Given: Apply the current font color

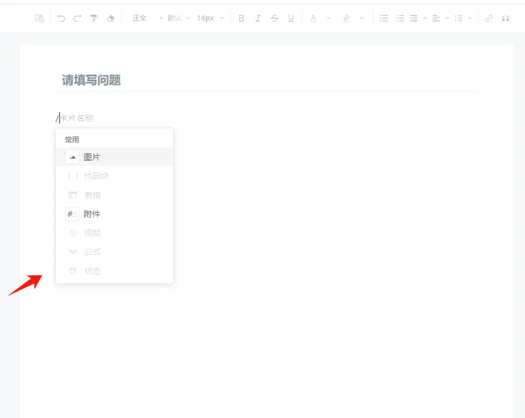Looking at the screenshot, I should coord(313,18).
